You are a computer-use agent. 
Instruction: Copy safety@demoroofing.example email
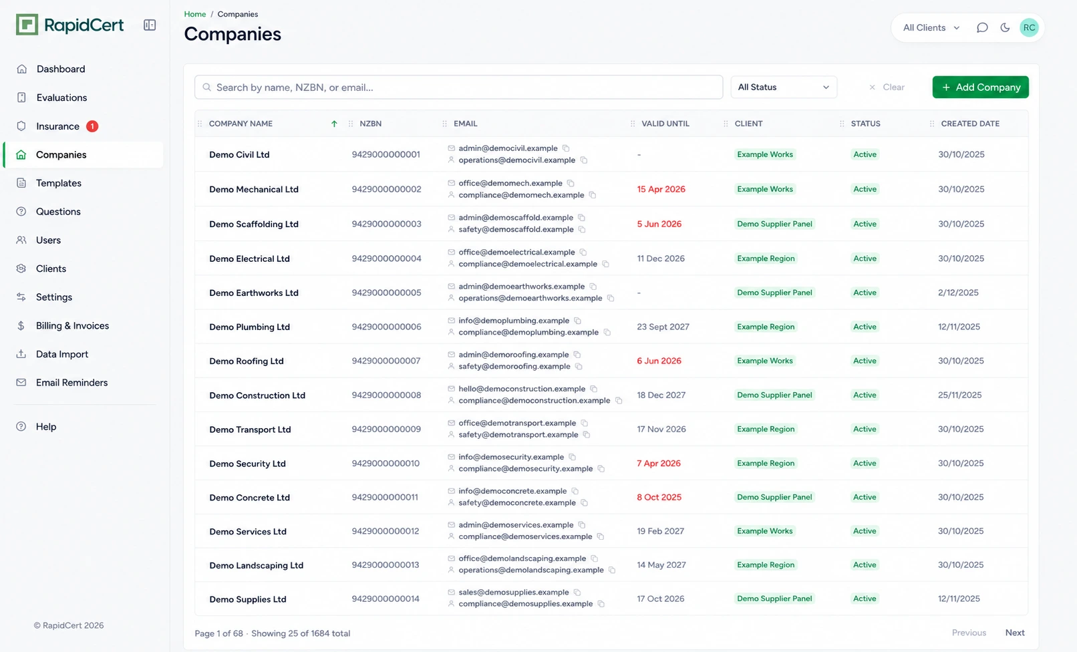tap(579, 367)
